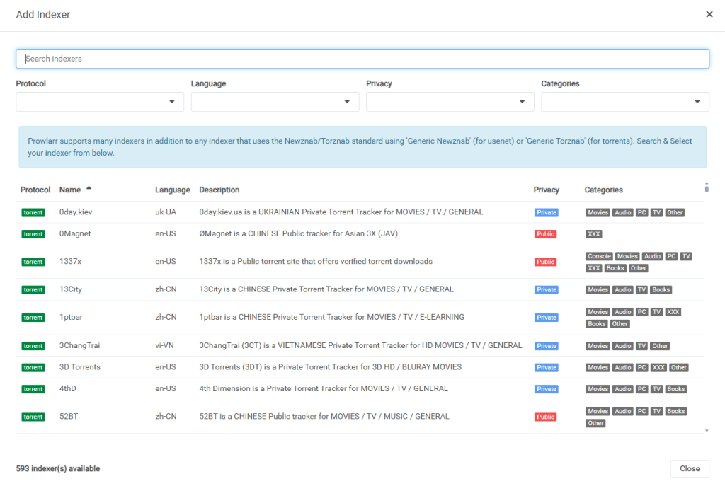
Task: Open the Language filter dropdown
Action: coord(275,102)
